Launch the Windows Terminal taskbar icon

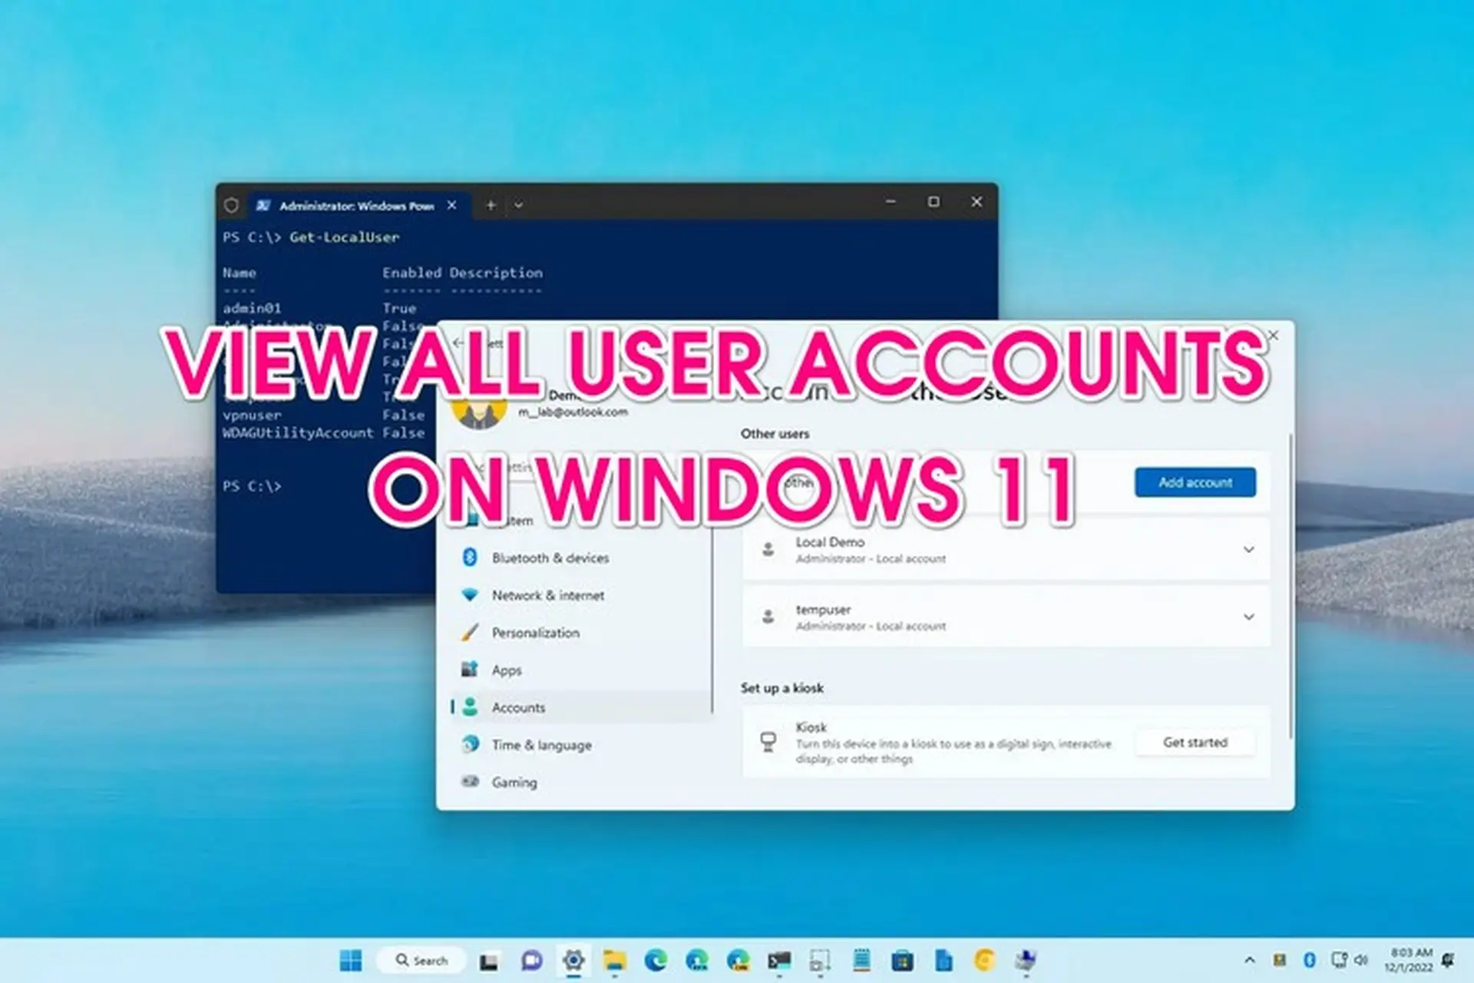point(779,960)
